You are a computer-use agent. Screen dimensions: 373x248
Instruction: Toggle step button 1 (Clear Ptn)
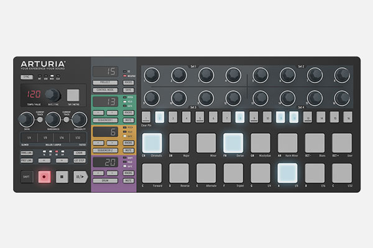click(146, 117)
